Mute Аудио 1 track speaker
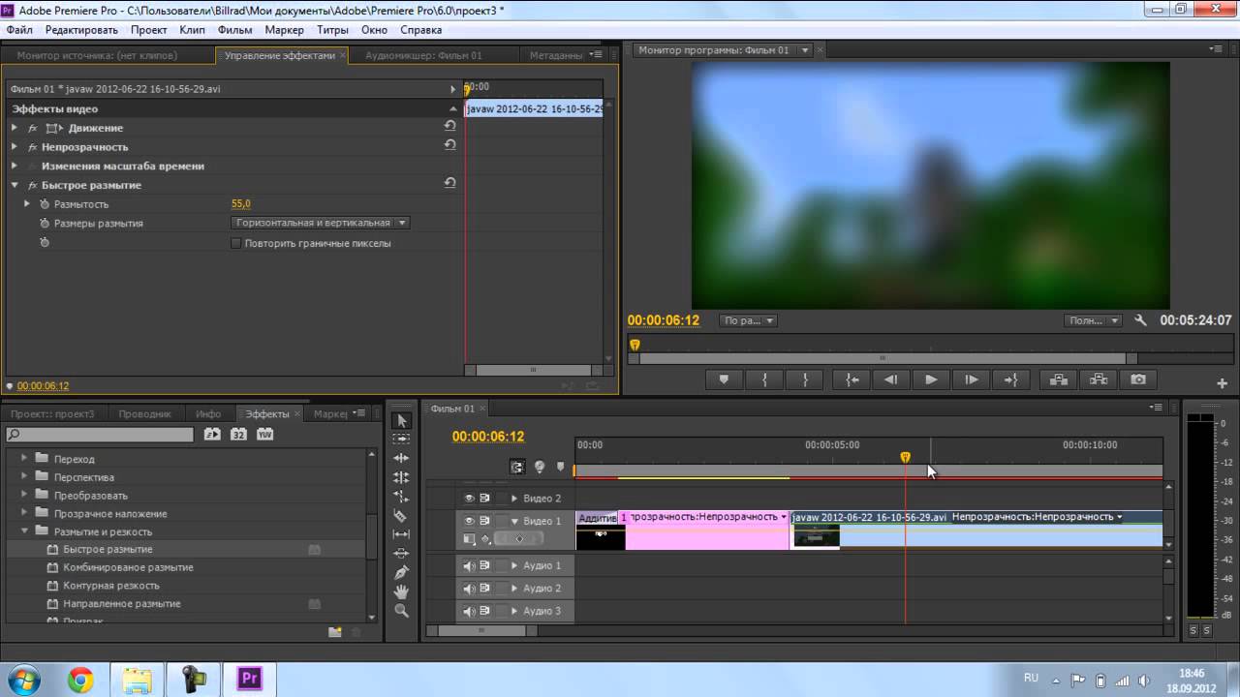 coord(469,565)
